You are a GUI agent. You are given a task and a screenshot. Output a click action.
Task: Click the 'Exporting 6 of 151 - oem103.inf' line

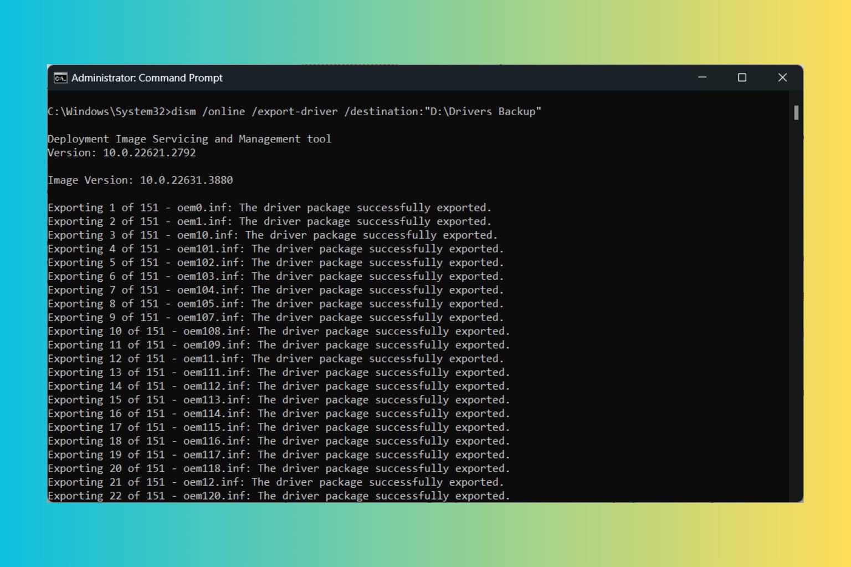tap(276, 276)
